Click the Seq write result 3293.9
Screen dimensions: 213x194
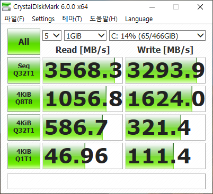click(x=165, y=70)
